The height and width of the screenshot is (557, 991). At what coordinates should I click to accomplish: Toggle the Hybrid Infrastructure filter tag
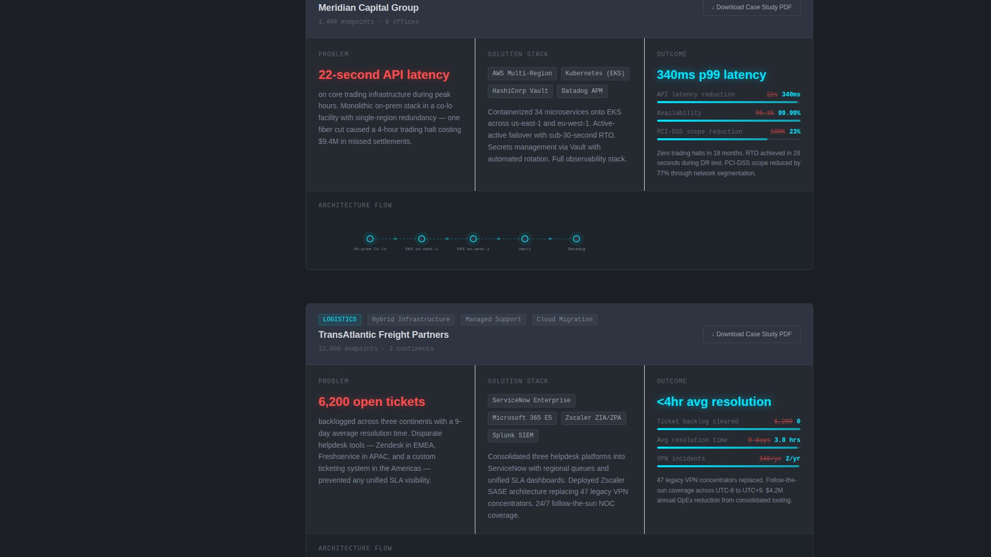click(411, 319)
